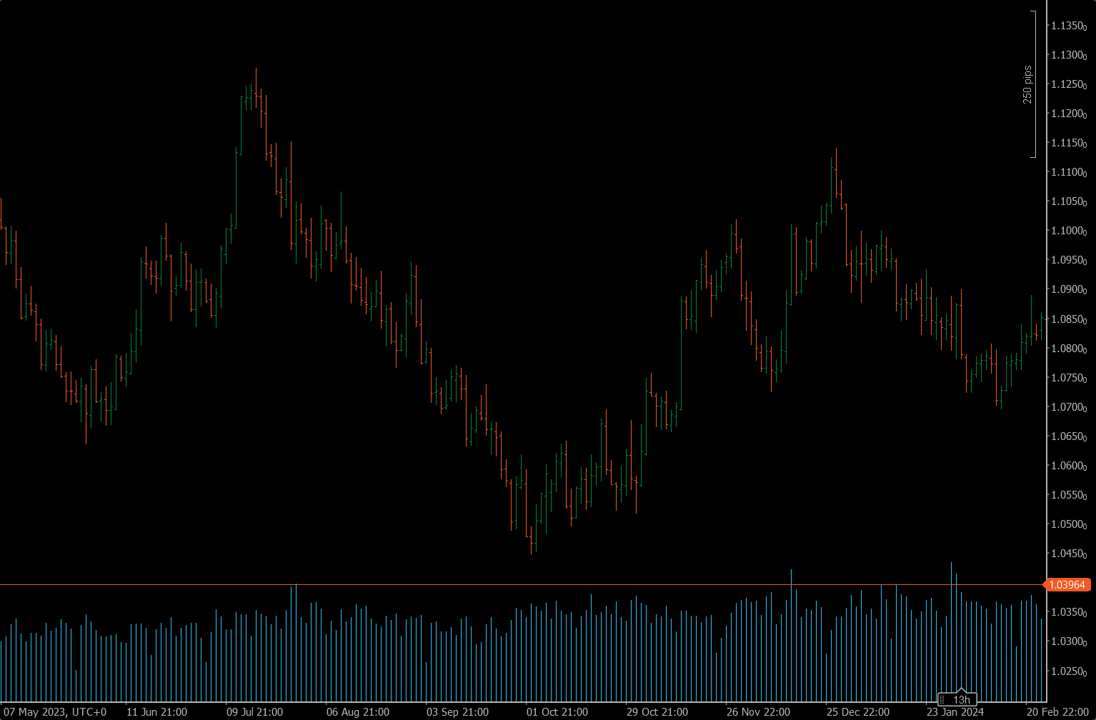The width and height of the screenshot is (1096, 720).
Task: Click the 07 May 2023, UTC+0 date label
Action: 55,712
